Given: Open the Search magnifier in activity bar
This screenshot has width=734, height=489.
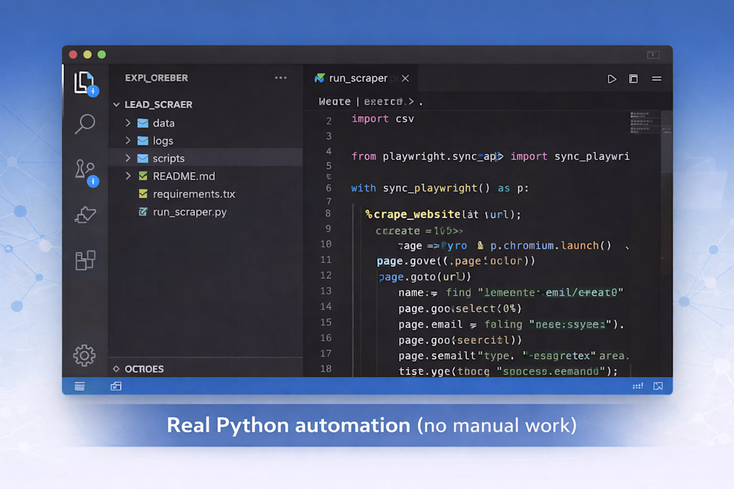Looking at the screenshot, I should coord(85,124).
